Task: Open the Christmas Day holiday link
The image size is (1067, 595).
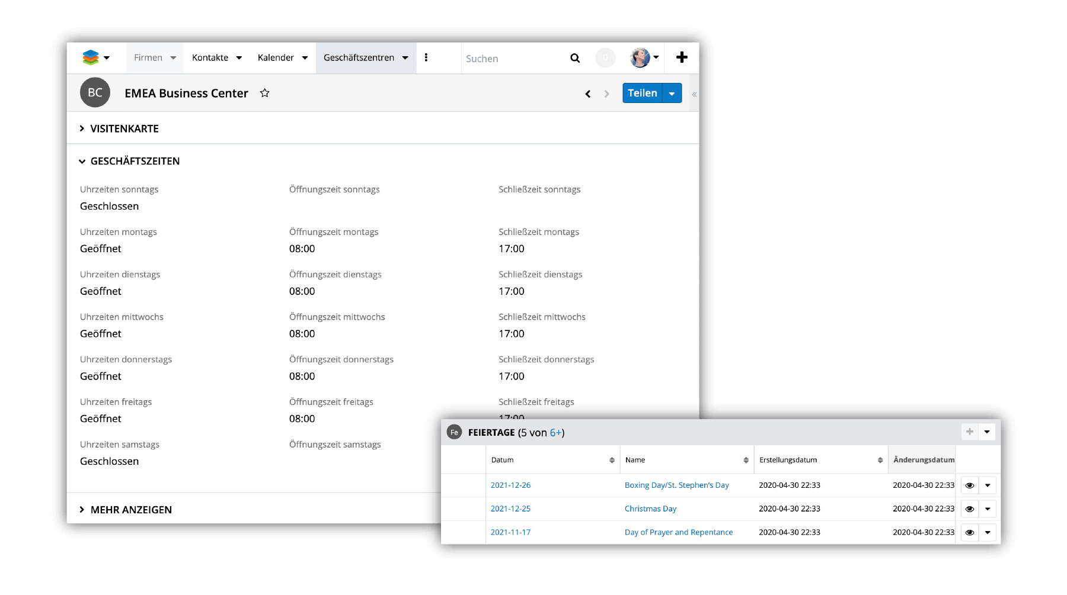Action: (x=650, y=509)
